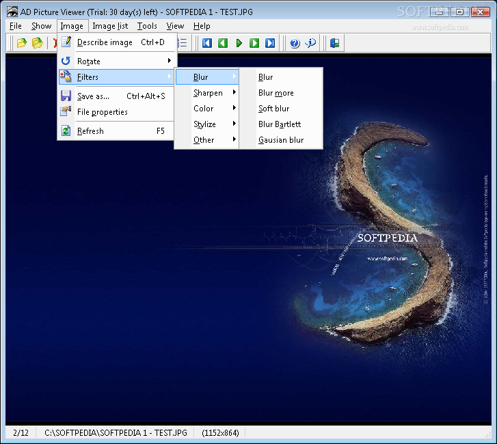Expand the Color filter submenu
497x444 pixels.
(207, 109)
